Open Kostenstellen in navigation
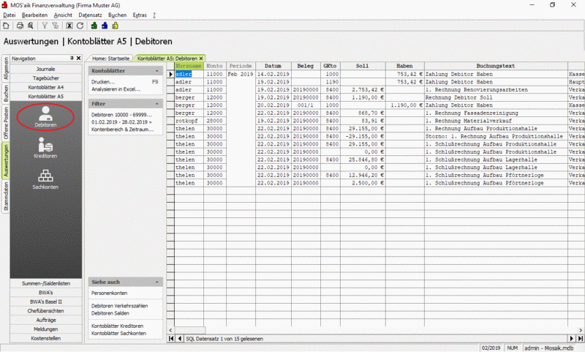585x352 pixels. coord(46,338)
